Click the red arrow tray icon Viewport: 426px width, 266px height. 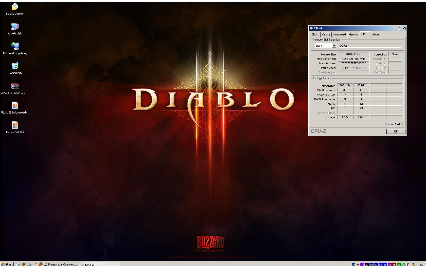(408, 264)
